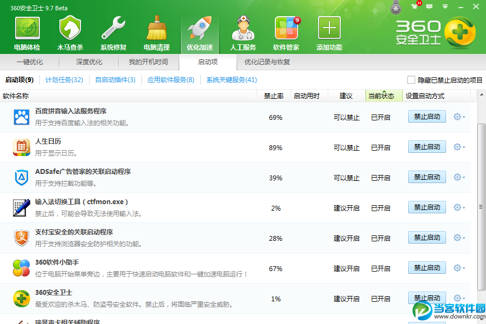Click 360安全卫士 row title text

pos(53,292)
